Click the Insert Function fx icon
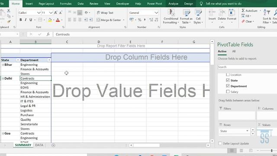The image size is (277, 156). pyautogui.click(x=48, y=34)
